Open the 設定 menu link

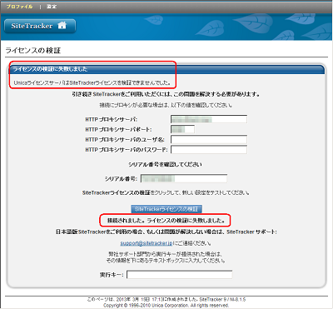point(52,7)
